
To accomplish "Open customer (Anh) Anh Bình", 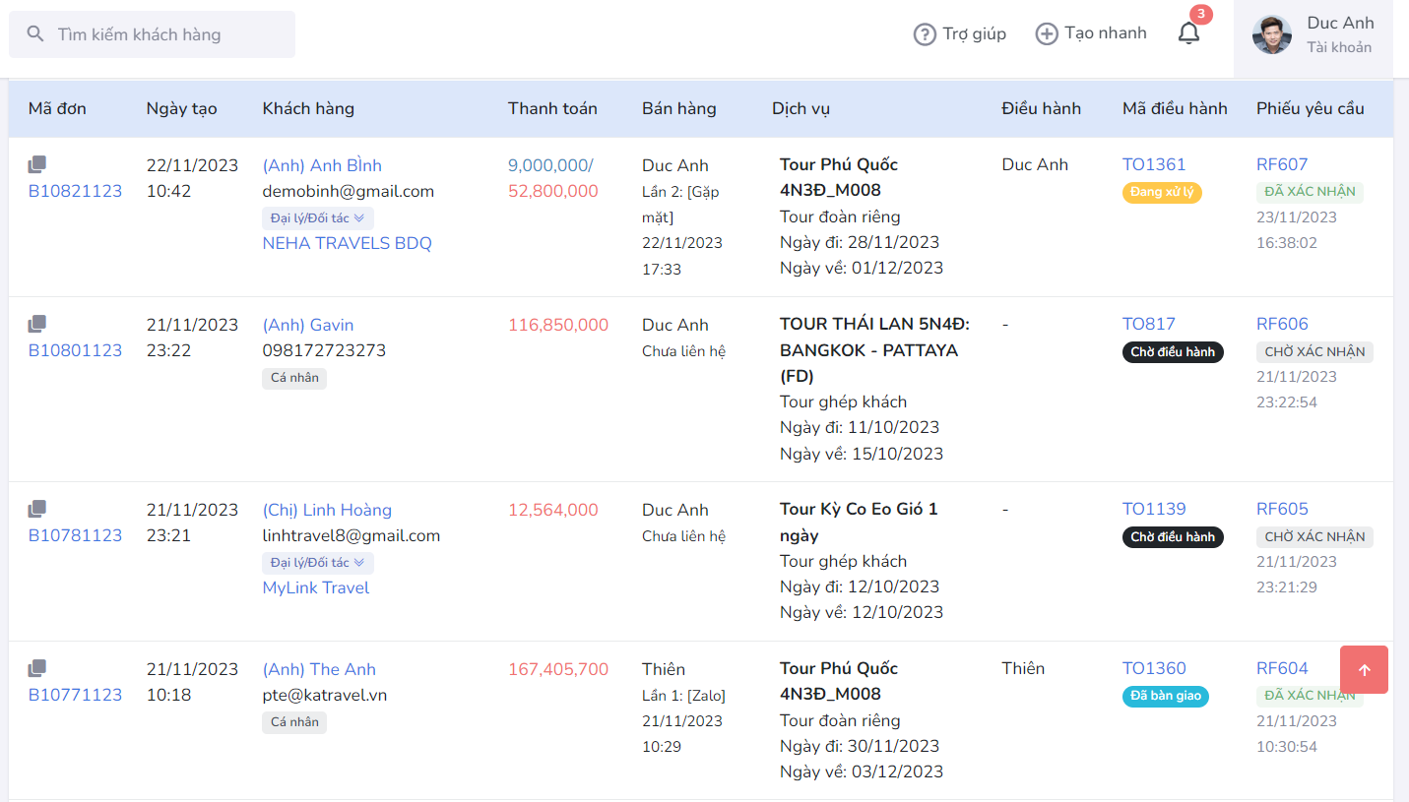I will coord(322,165).
